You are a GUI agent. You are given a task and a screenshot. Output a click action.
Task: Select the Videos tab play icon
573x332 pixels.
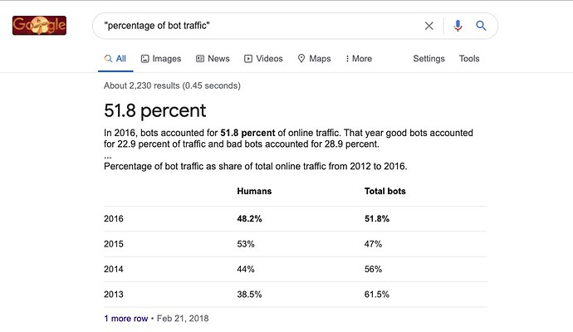point(248,58)
